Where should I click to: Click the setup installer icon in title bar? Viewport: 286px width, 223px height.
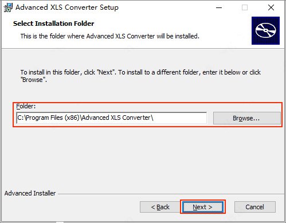coord(8,7)
